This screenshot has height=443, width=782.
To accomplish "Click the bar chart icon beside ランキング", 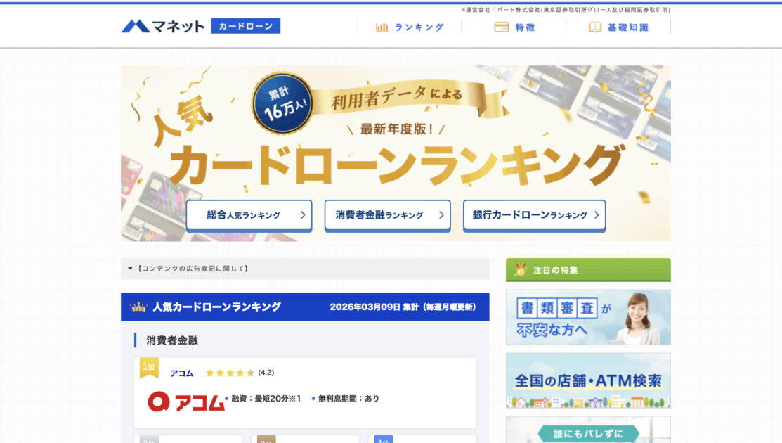I will pyautogui.click(x=382, y=27).
